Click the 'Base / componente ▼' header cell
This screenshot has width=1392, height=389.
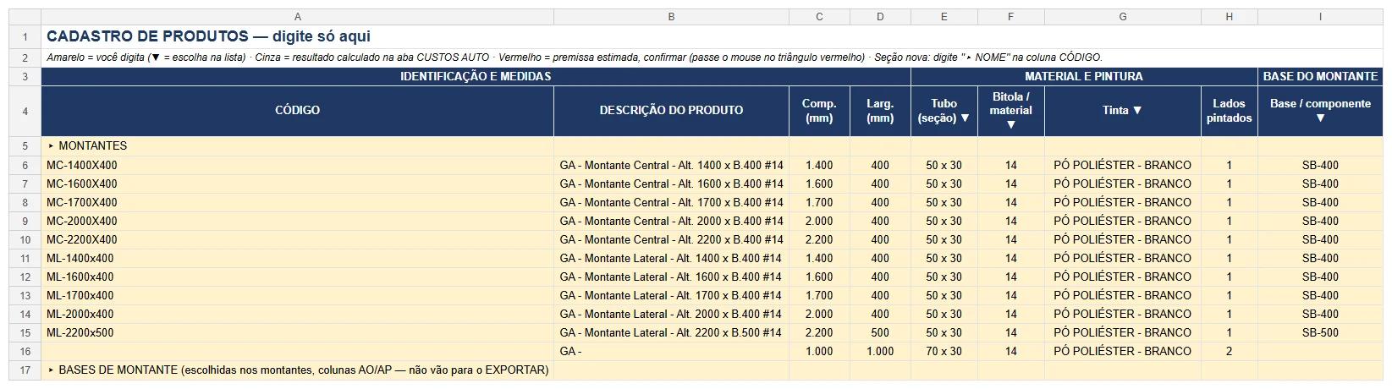[x=1320, y=111]
